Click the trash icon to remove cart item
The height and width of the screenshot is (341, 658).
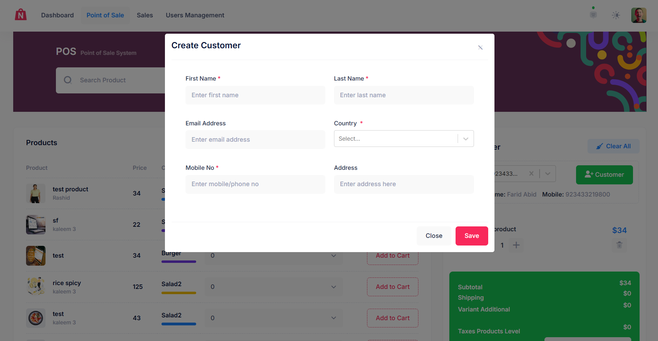(619, 245)
